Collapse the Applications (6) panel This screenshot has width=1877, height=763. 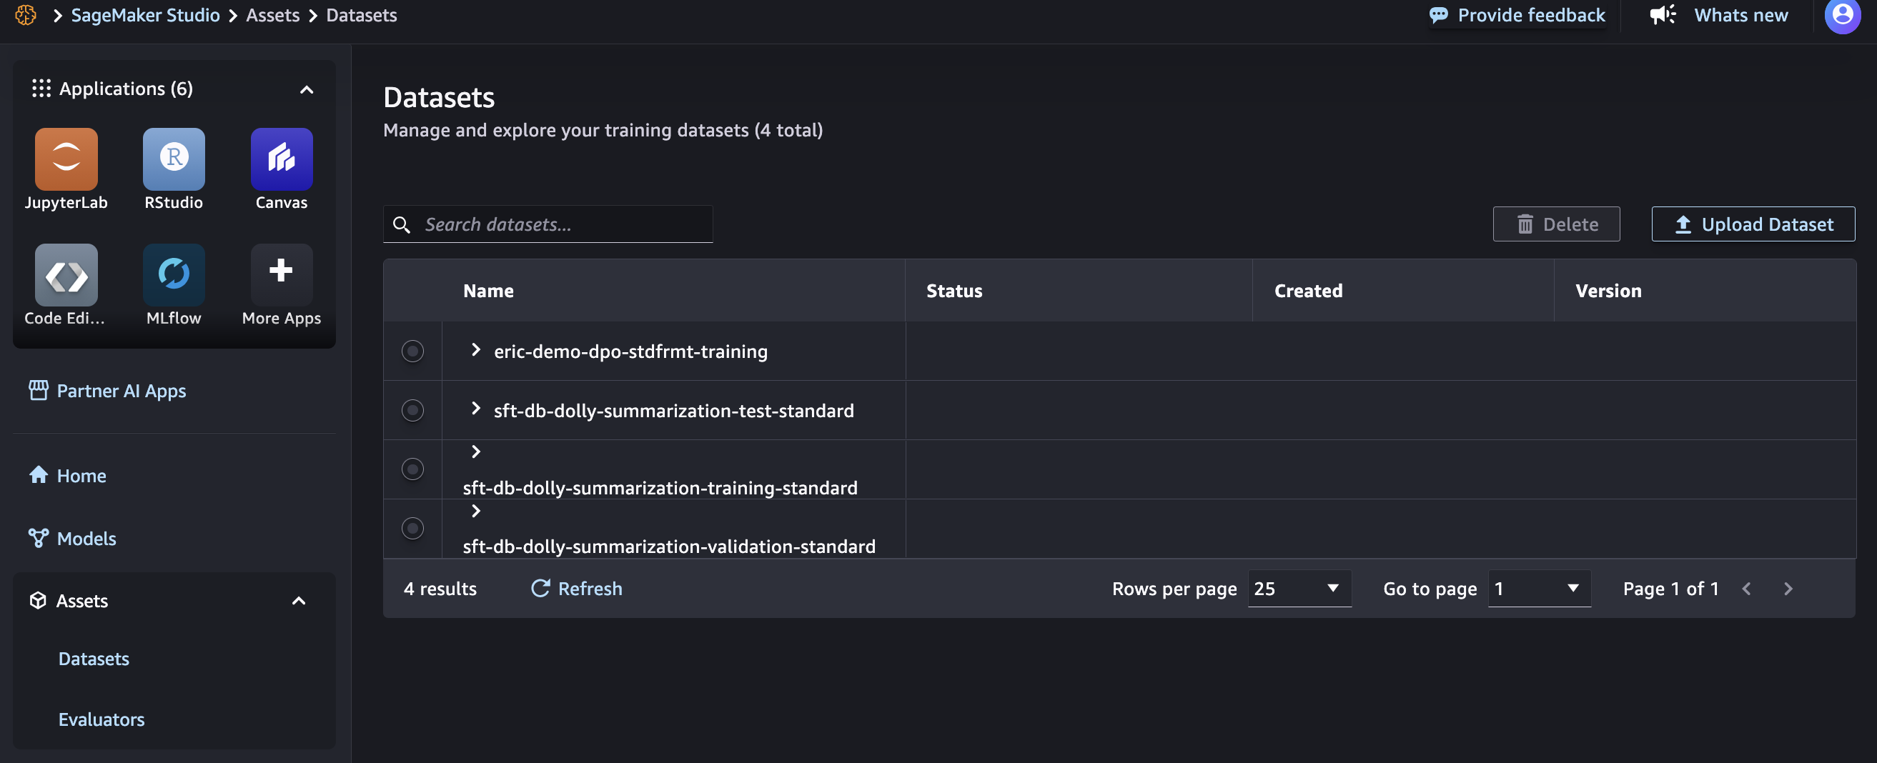tap(307, 89)
